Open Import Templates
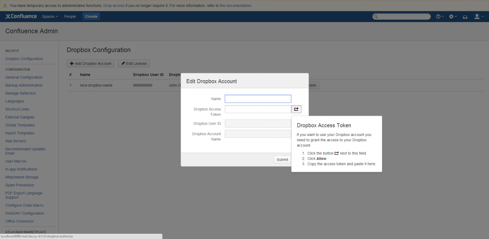 (20, 133)
